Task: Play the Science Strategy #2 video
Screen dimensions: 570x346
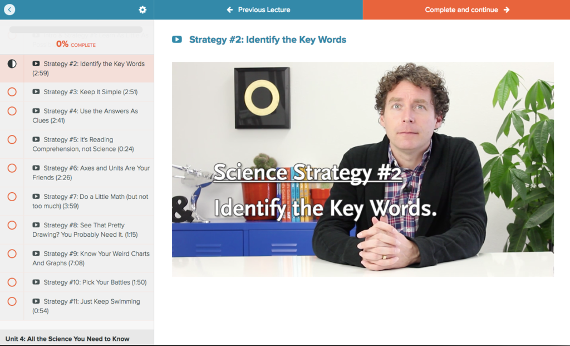Action: 362,169
